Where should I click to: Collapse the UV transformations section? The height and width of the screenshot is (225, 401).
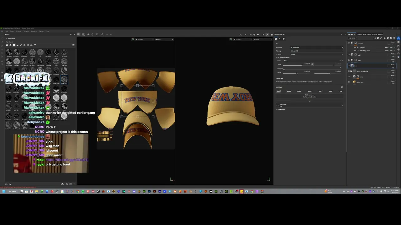click(283, 57)
